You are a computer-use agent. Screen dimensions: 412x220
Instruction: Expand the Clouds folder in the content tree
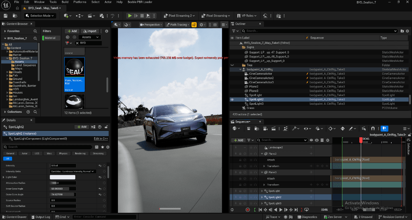[x=7, y=72]
